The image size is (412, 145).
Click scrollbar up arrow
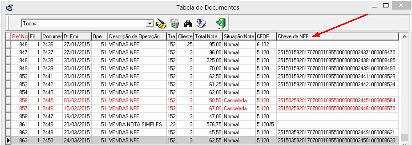coord(405,36)
